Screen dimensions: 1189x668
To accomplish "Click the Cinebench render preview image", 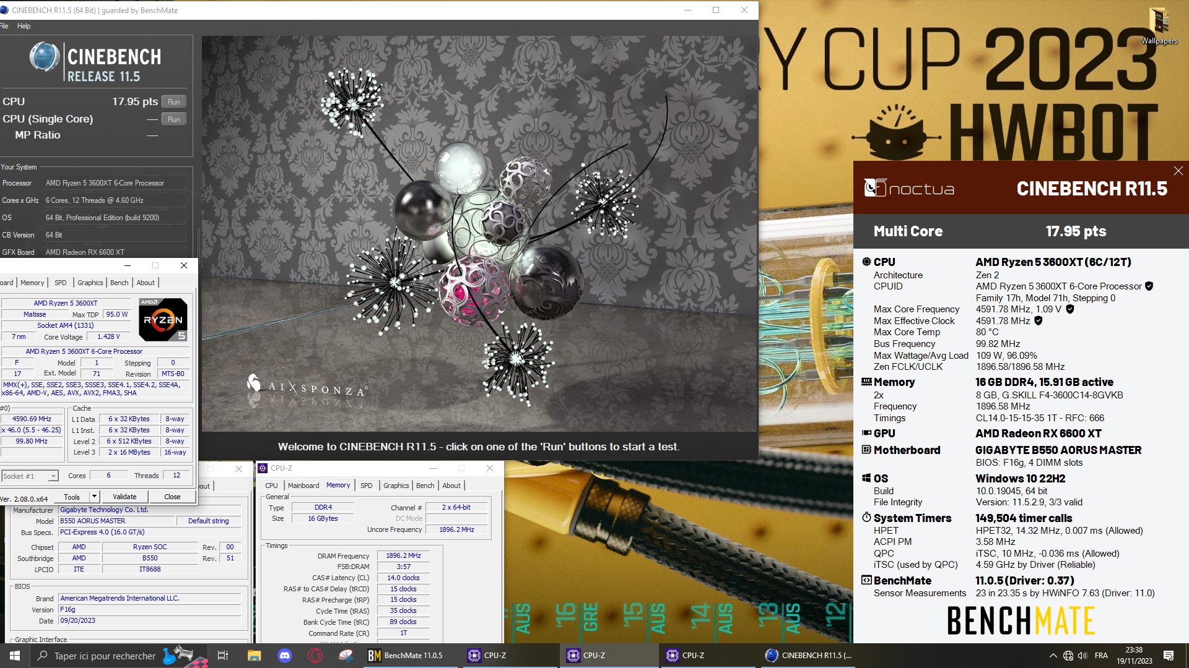I will 479,234.
